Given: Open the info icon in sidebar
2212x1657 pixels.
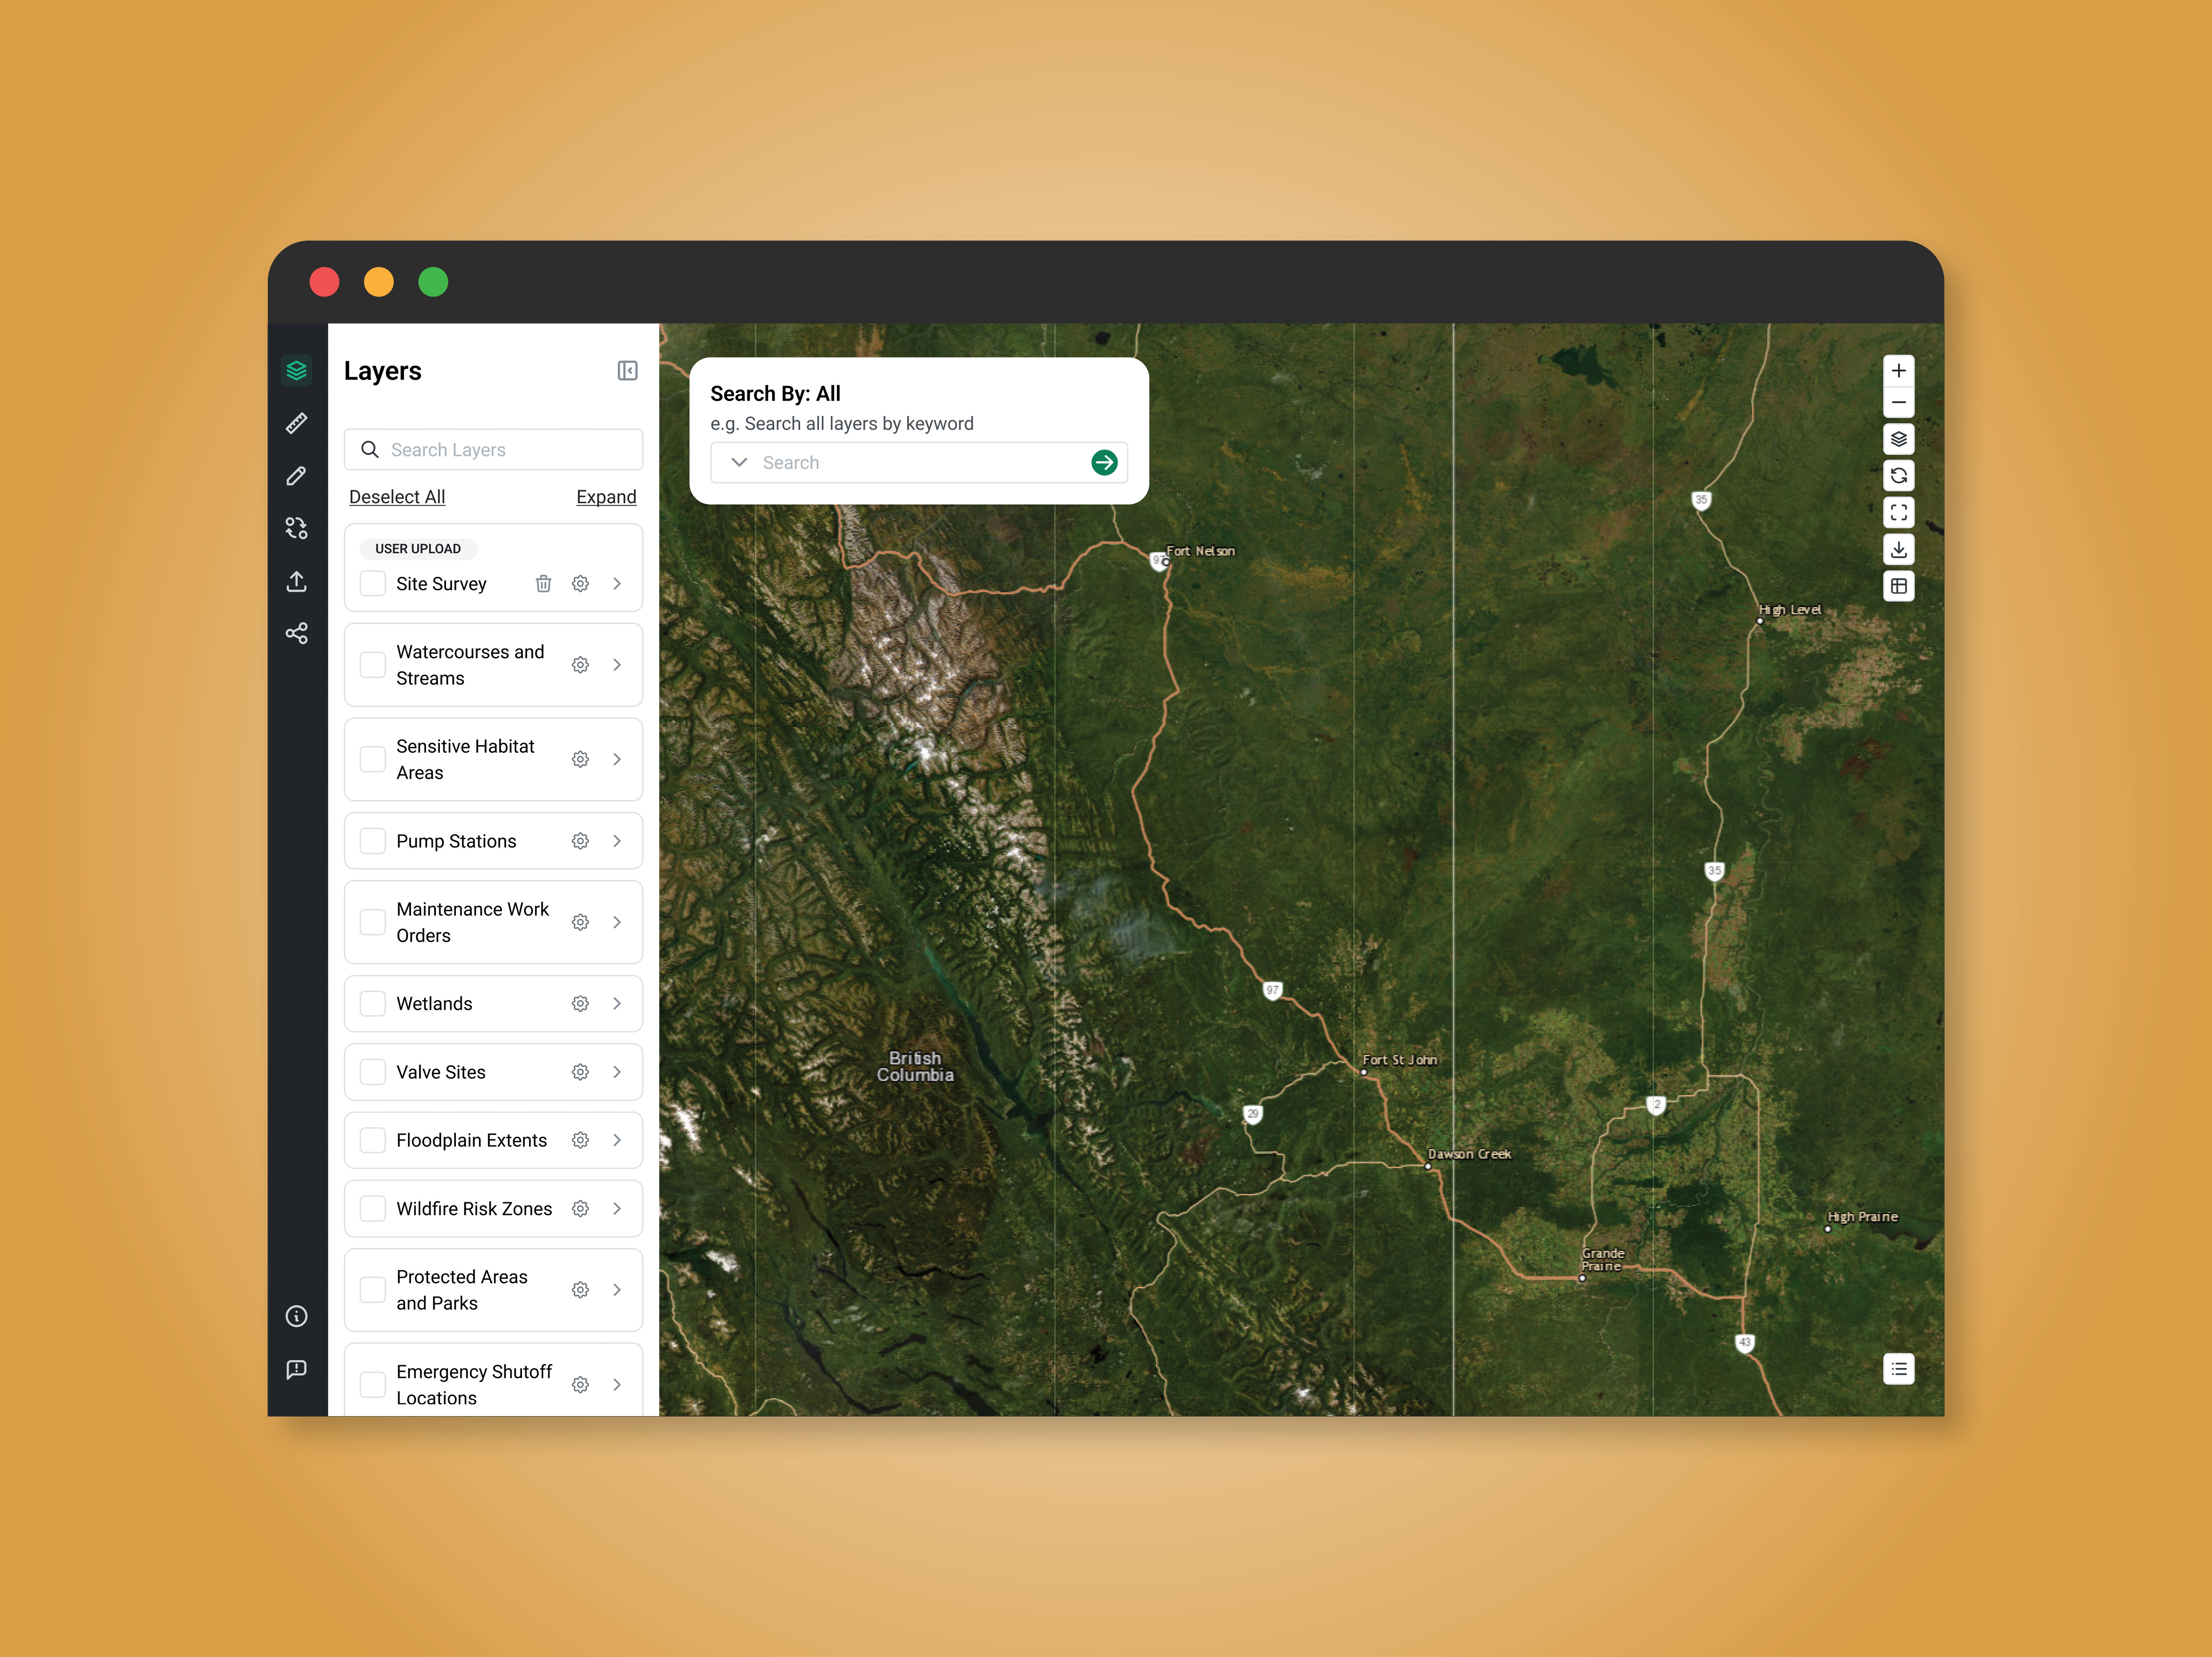Looking at the screenshot, I should pos(297,1316).
